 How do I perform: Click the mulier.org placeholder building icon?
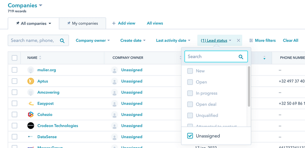pos(31,70)
